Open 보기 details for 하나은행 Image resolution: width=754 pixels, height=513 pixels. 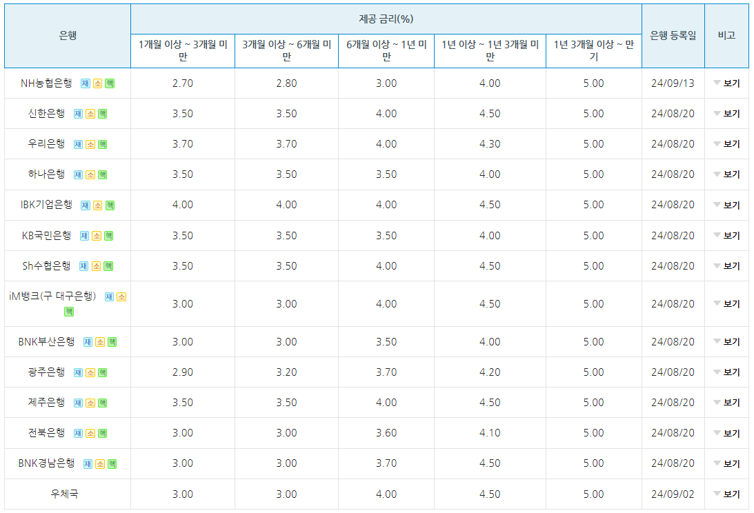pos(726,174)
